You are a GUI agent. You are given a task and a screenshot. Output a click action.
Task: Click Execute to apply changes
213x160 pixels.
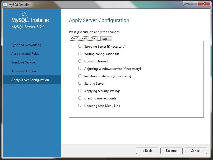click(171, 151)
